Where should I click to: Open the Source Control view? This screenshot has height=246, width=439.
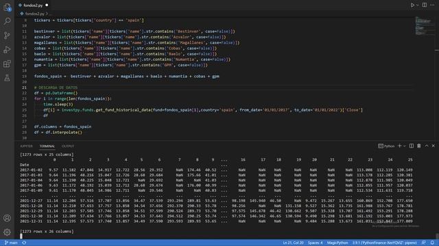point(8,36)
